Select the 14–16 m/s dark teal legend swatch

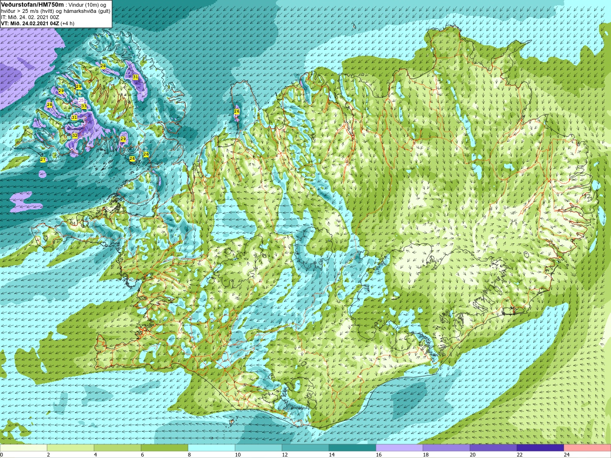coord(352,448)
